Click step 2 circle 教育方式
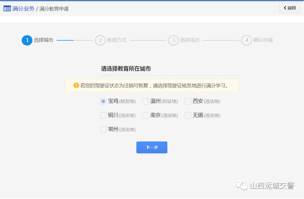Viewport: 304px width, 199px height. click(100, 40)
